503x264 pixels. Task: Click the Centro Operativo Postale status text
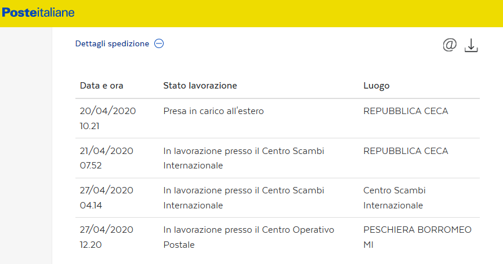coord(249,237)
